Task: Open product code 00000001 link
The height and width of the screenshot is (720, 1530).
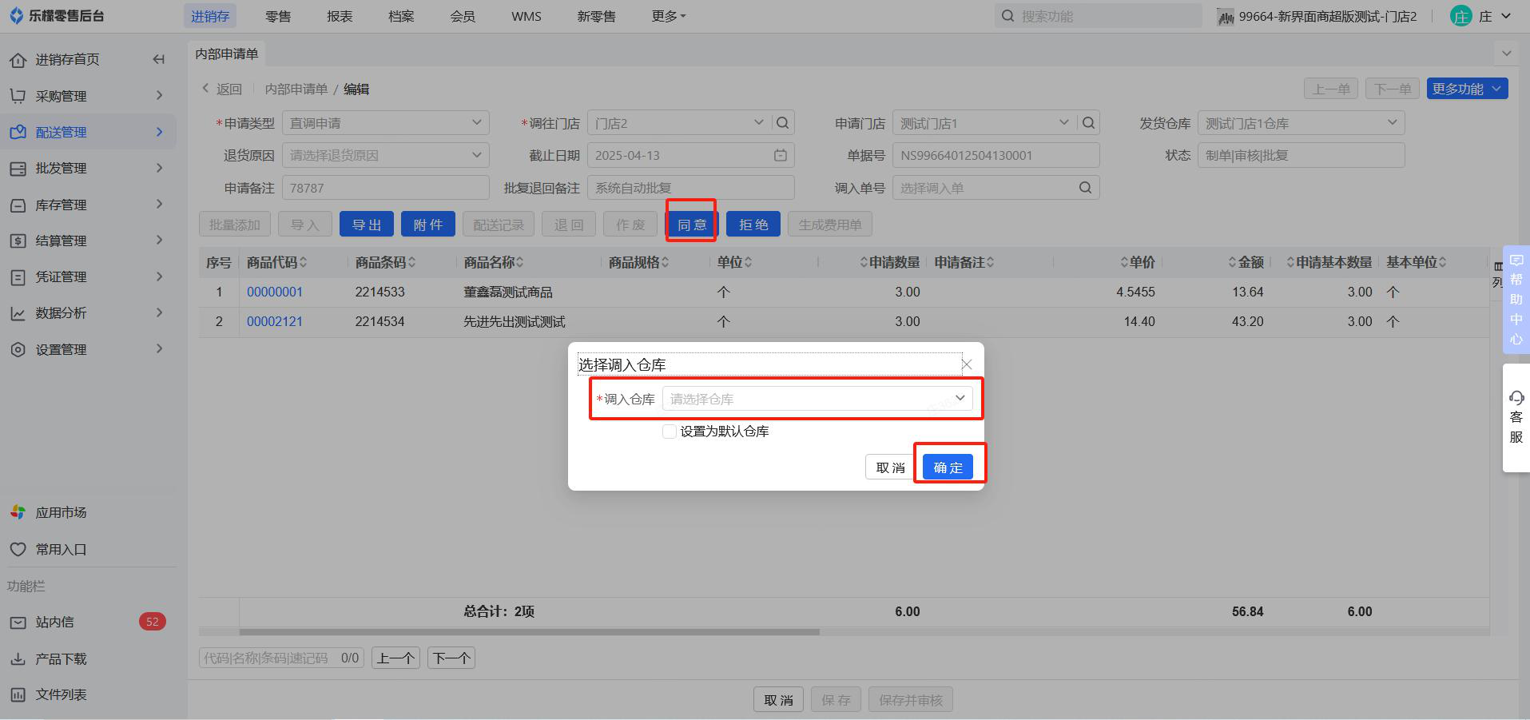Action: click(275, 292)
